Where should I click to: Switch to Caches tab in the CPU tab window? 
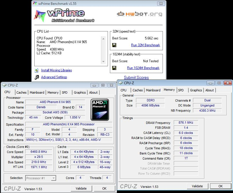(x=21, y=93)
